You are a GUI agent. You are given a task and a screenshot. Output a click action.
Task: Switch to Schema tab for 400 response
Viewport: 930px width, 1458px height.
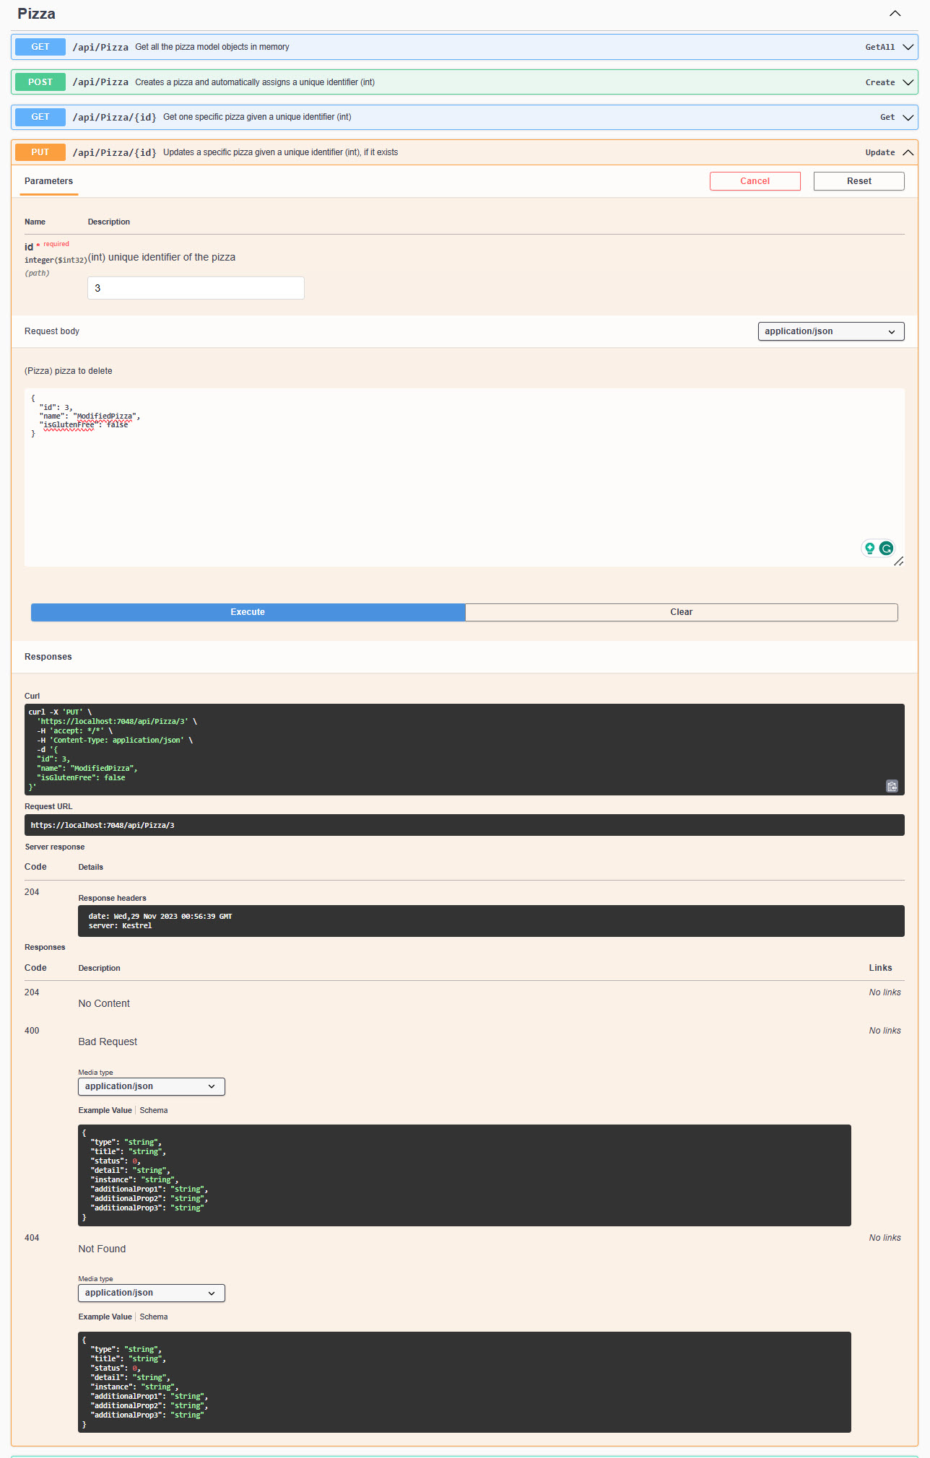point(154,1110)
